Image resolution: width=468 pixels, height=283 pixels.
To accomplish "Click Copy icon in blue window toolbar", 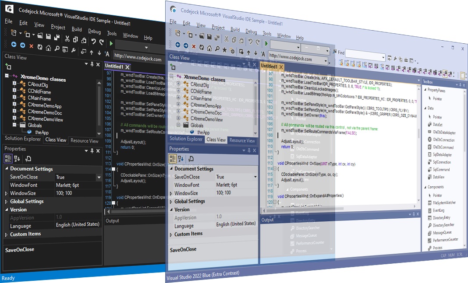I will 234,39.
